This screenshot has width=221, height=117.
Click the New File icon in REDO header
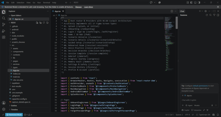click(x=37, y=23)
